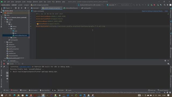172x97 pixels.
Task: Open the device selector dropdown
Action: [90, 5]
